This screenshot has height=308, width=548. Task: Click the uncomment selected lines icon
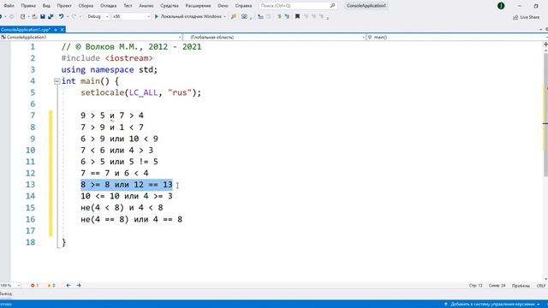[287, 16]
